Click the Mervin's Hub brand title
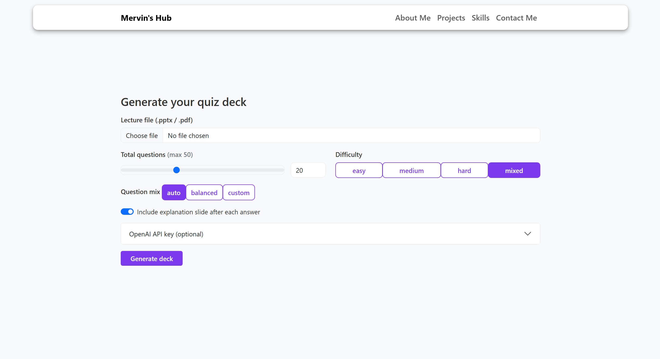This screenshot has height=359, width=660. click(146, 18)
